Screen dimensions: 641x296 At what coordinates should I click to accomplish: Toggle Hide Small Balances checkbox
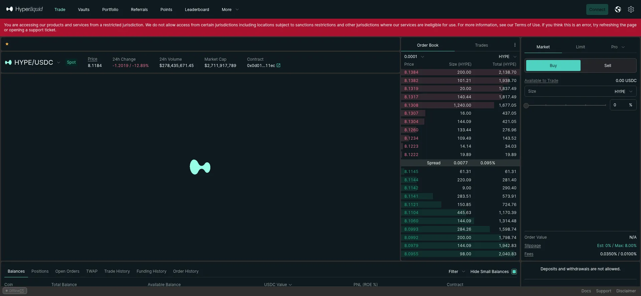pos(514,272)
